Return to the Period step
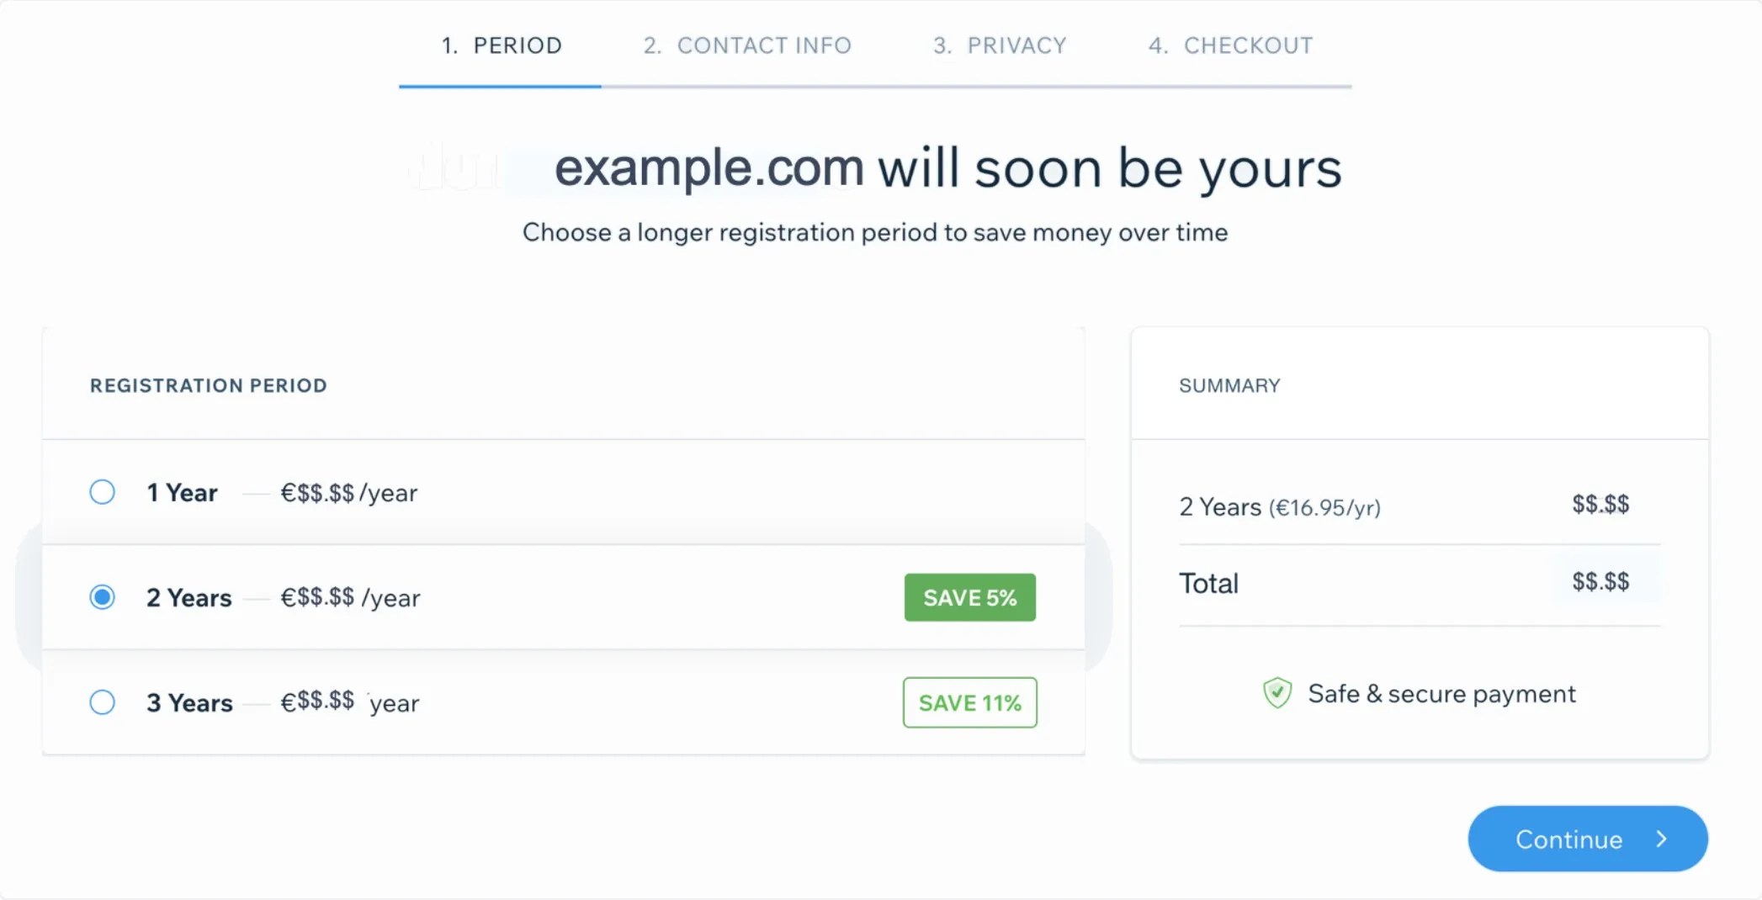The image size is (1762, 900). click(500, 45)
